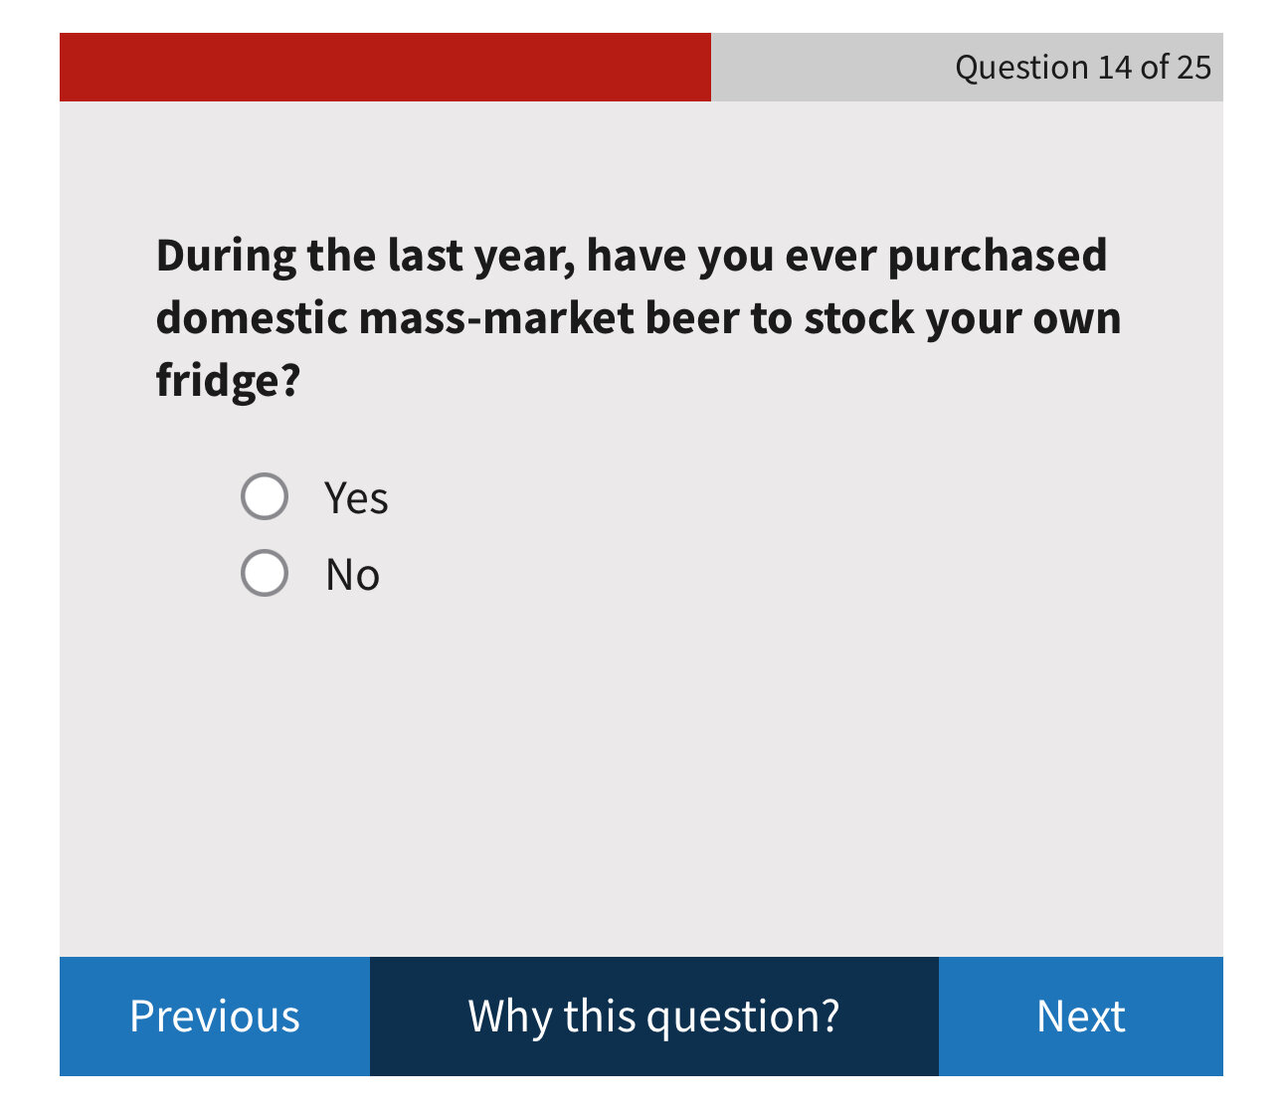This screenshot has height=1110, width=1283.
Task: Click the red filled progress bar
Action: (x=385, y=67)
